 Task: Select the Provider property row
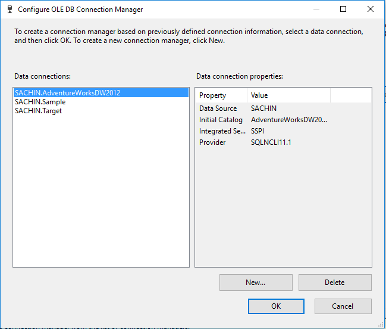click(212, 142)
